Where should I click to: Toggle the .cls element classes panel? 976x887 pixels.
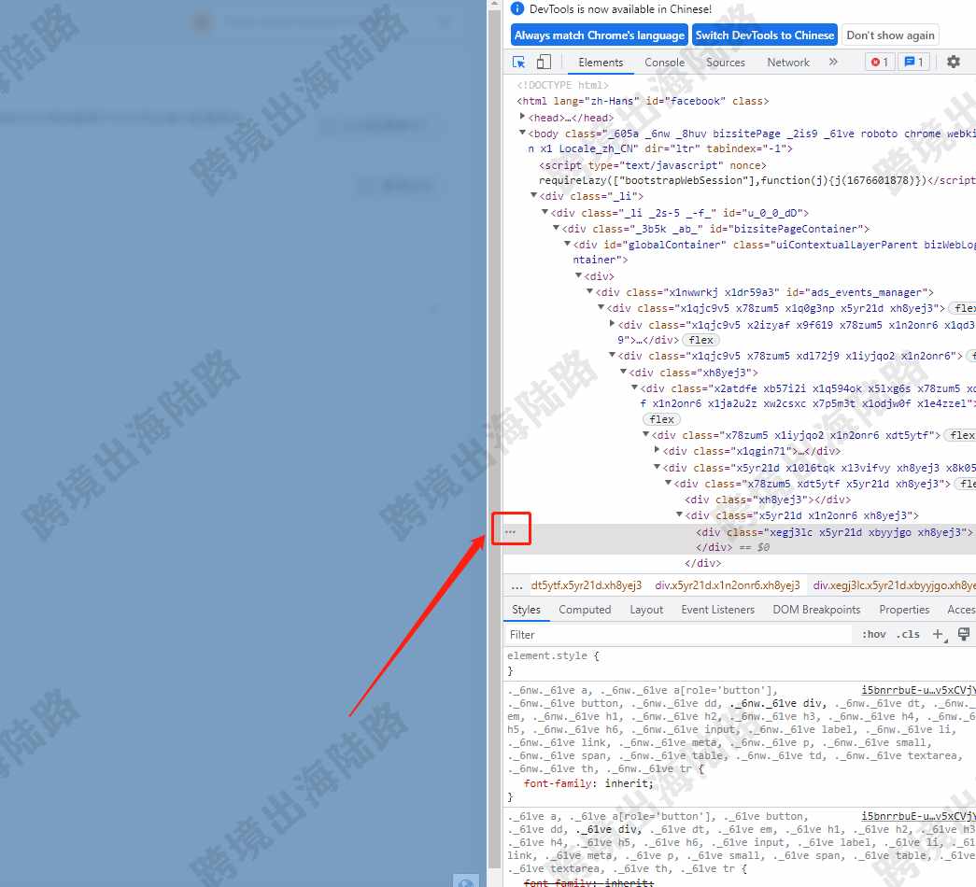coord(908,634)
